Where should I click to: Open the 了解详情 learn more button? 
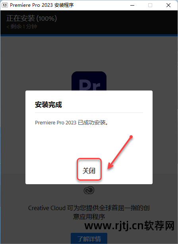pyautogui.click(x=89, y=238)
